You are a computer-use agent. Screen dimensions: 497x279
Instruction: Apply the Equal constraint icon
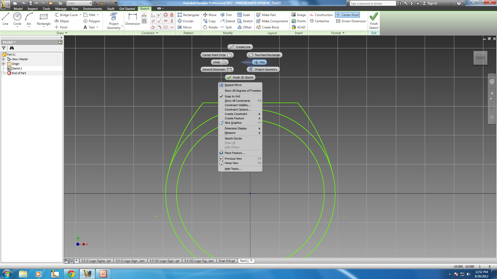point(172,27)
